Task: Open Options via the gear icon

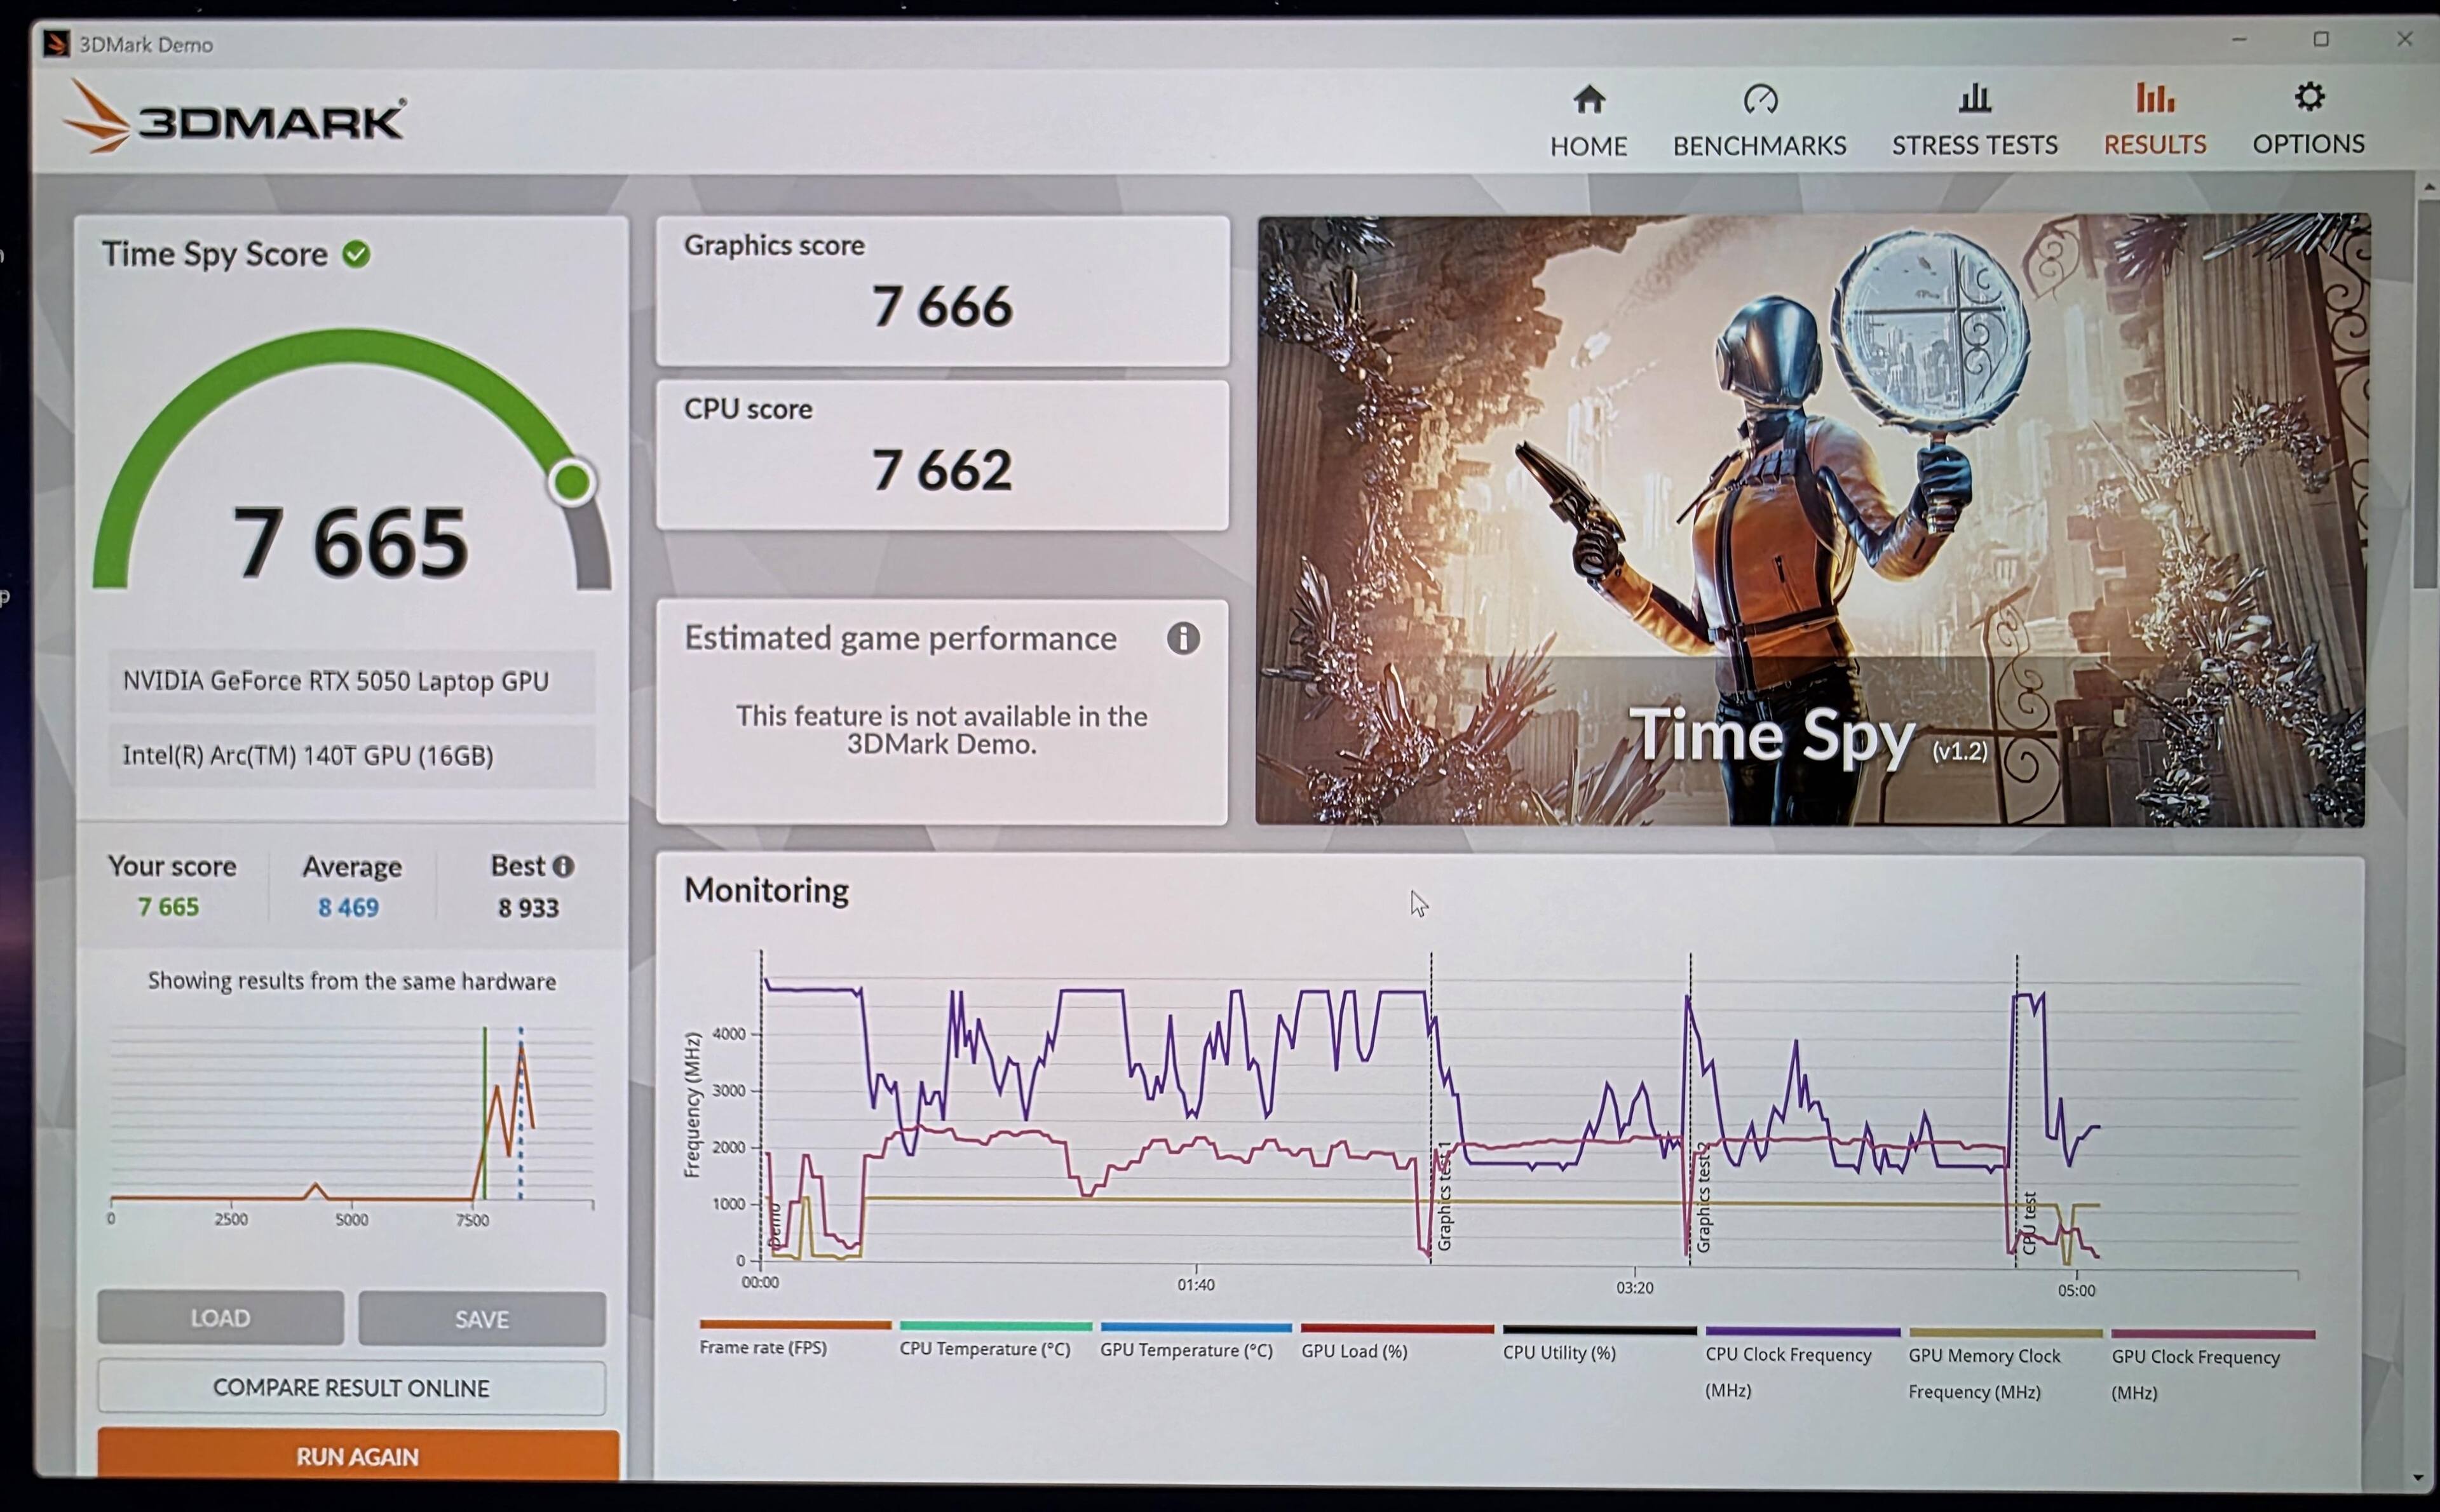Action: click(2309, 97)
